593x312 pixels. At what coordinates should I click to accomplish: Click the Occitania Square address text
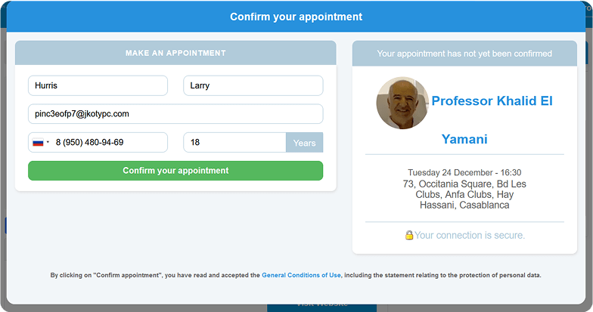[464, 195]
